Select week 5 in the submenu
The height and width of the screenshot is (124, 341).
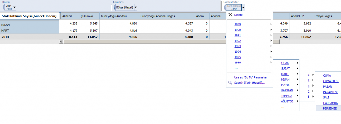click(309, 97)
